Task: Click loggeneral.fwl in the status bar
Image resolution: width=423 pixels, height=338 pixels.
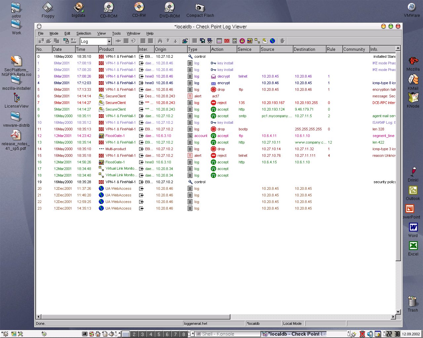Action: [196, 323]
